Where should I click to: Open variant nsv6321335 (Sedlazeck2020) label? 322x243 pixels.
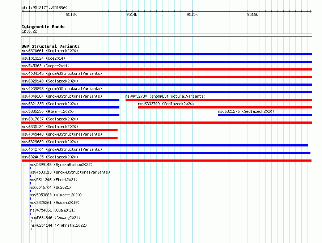[x=50, y=104]
